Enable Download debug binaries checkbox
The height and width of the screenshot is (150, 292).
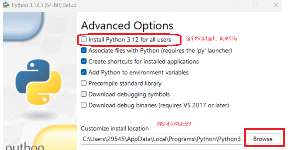(84, 105)
